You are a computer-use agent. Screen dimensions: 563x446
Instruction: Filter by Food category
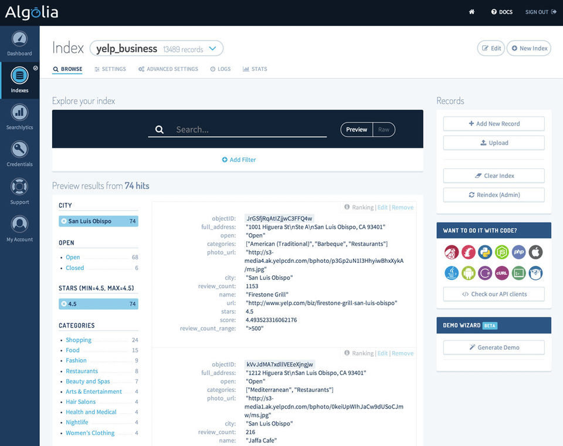point(73,350)
